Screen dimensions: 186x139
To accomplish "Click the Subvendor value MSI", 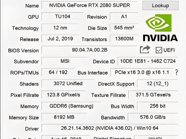I will 65,61.
